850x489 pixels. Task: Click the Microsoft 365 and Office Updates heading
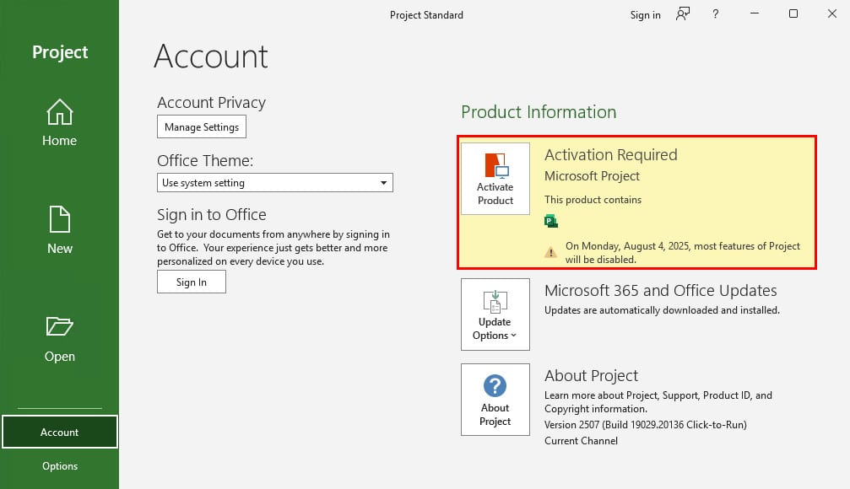tap(660, 291)
